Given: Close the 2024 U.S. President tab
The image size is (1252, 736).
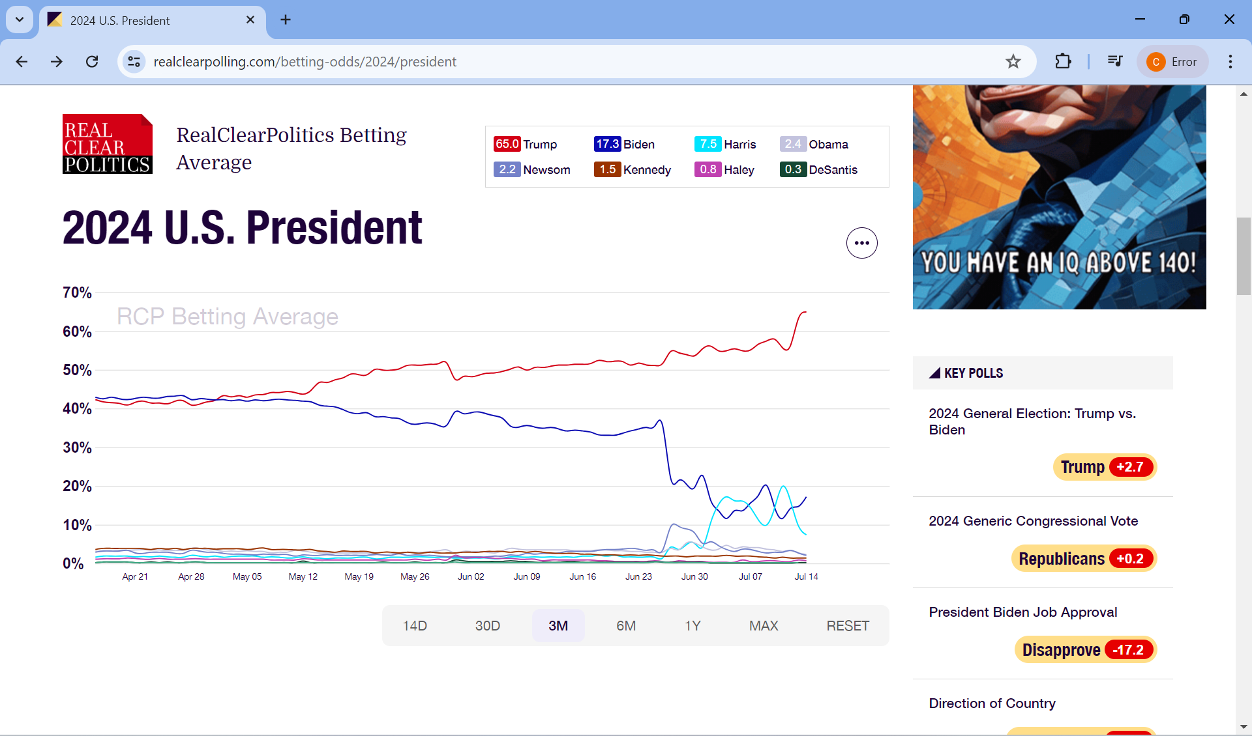Looking at the screenshot, I should 250,20.
